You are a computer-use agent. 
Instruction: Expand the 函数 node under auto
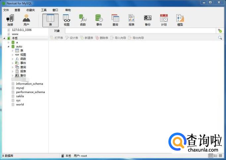pos(13,59)
